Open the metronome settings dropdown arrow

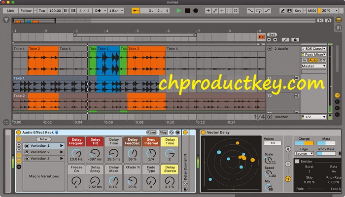click(x=105, y=10)
